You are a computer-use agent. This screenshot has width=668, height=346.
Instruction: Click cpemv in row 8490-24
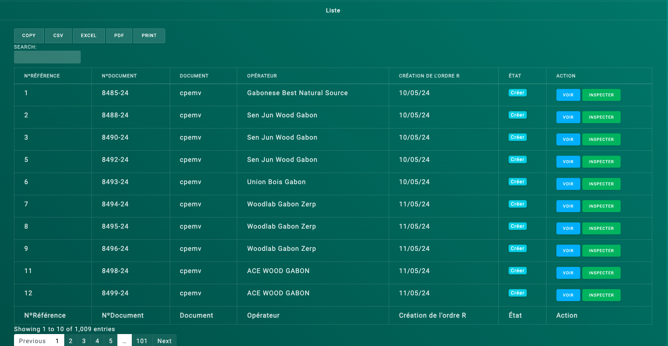pyautogui.click(x=191, y=138)
